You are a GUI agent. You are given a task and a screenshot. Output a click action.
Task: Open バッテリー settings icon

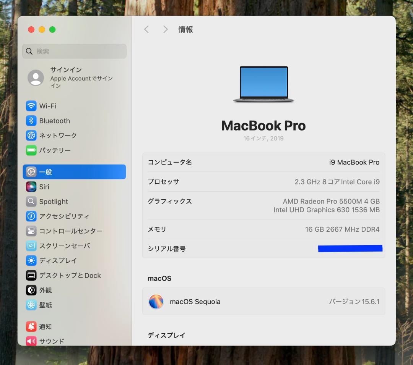pyautogui.click(x=31, y=150)
